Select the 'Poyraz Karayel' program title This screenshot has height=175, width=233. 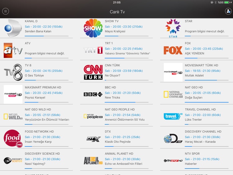point(35,98)
